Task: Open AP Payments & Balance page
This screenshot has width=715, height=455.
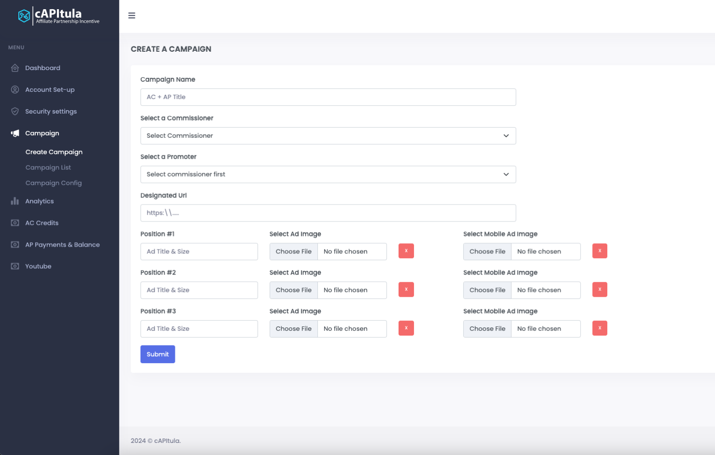Action: tap(62, 245)
